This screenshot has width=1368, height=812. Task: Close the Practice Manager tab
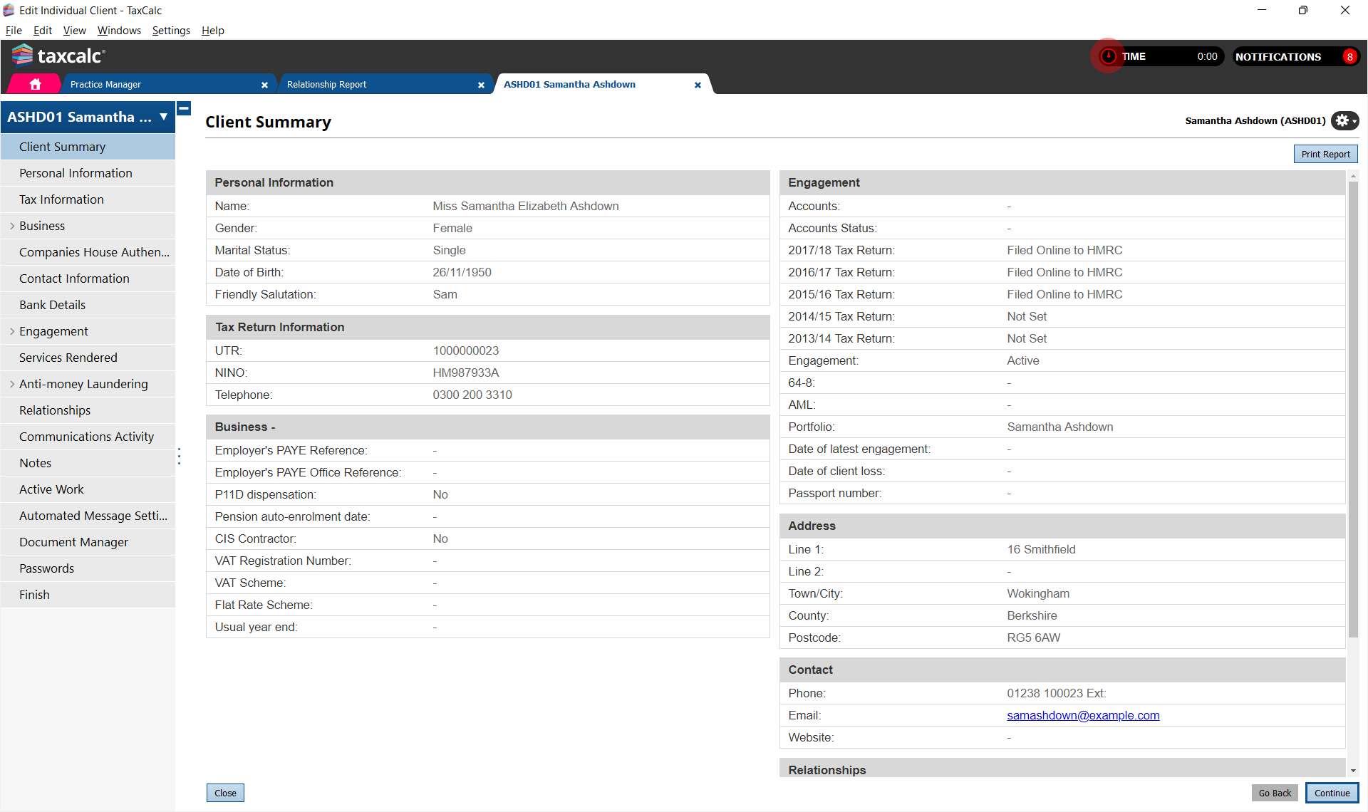pyautogui.click(x=264, y=85)
